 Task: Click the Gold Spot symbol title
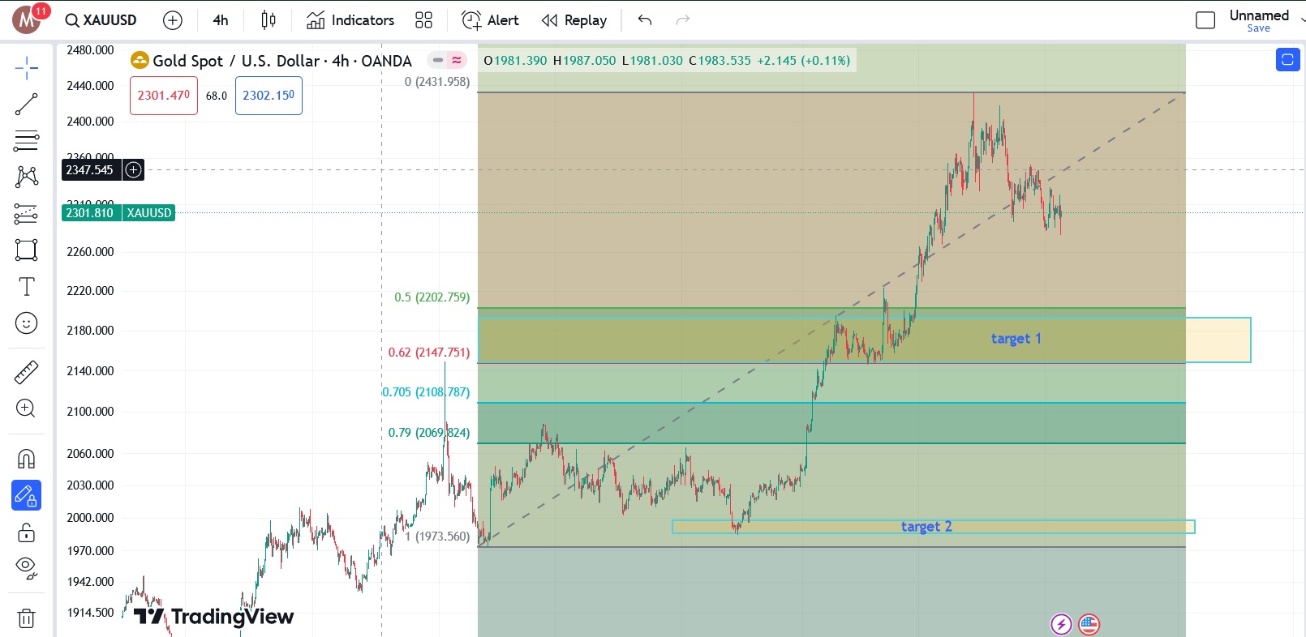[281, 61]
